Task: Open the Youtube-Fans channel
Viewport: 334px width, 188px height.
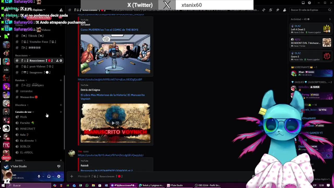Action: tap(39, 42)
